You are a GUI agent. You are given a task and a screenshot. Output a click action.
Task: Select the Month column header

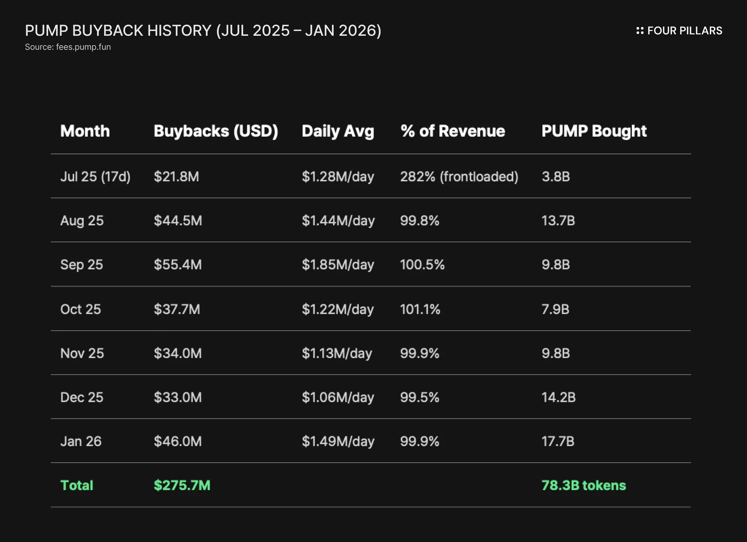click(85, 131)
